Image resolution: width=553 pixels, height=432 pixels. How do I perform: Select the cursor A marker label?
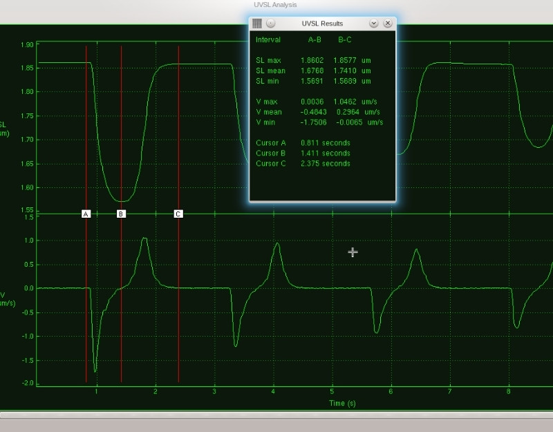point(86,214)
